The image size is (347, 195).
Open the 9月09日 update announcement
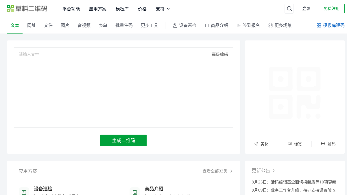(294, 190)
